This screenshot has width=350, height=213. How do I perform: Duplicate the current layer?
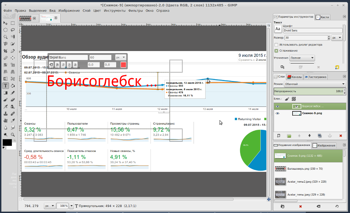click(320, 136)
